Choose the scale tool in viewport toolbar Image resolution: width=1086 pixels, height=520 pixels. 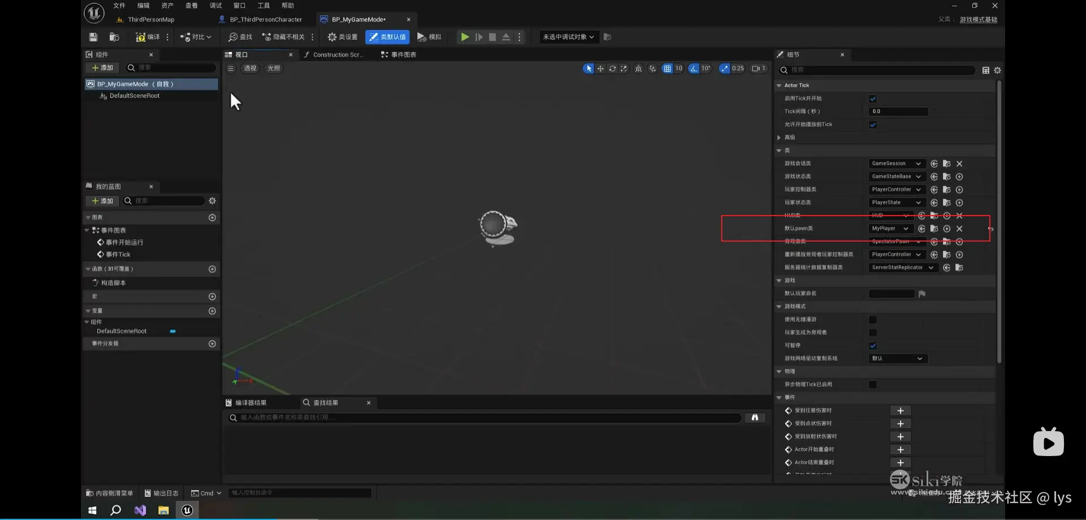(624, 68)
